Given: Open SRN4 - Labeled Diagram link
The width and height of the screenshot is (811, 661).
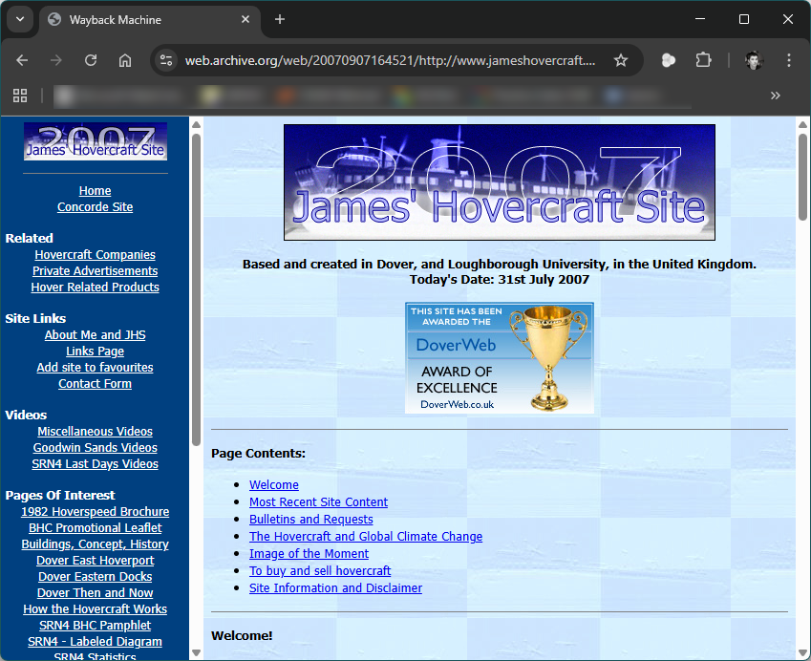Looking at the screenshot, I should tap(96, 642).
